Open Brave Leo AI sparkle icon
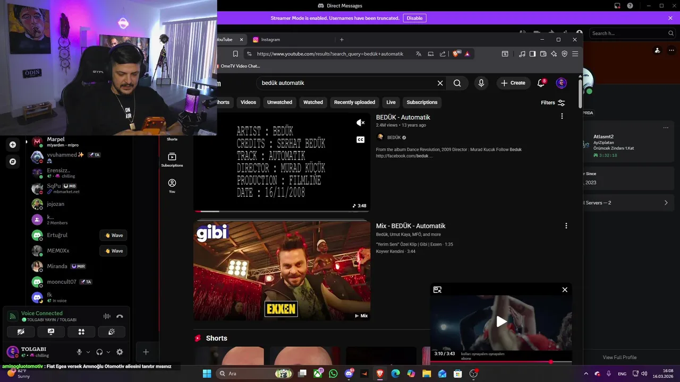680x382 pixels. point(554,54)
